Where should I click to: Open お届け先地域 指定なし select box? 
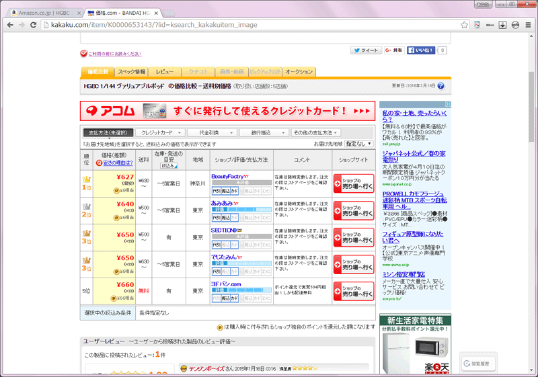pyautogui.click(x=358, y=143)
